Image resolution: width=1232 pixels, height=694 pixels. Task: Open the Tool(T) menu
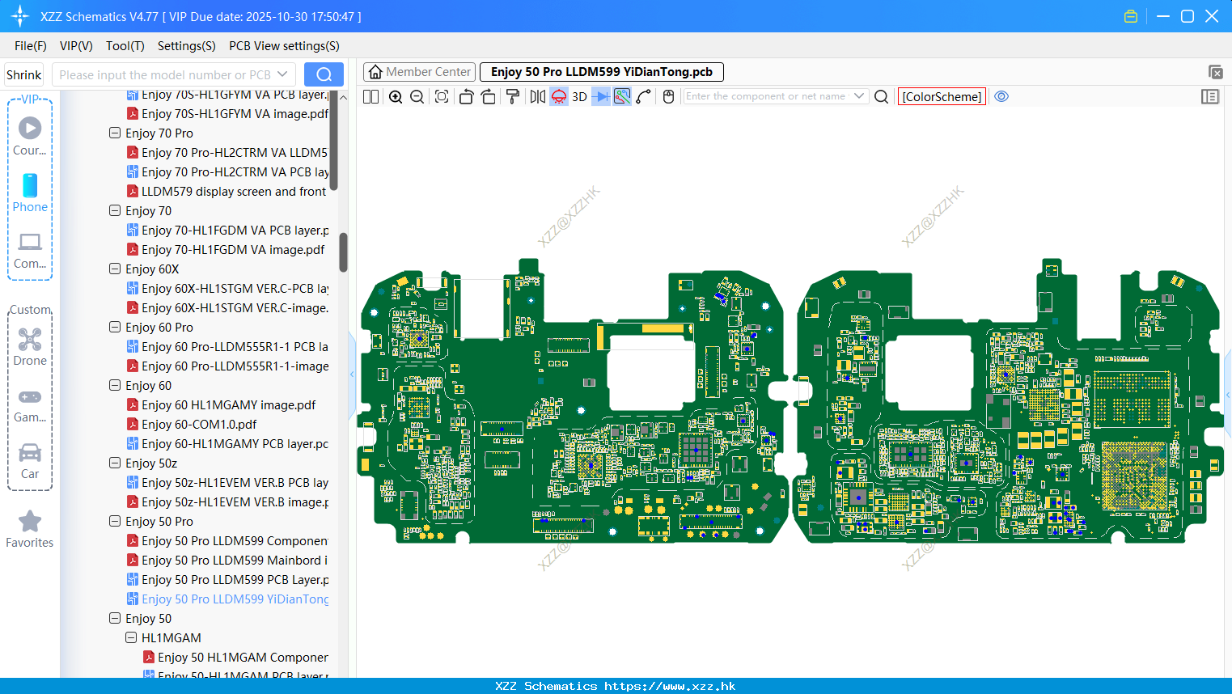coord(125,46)
